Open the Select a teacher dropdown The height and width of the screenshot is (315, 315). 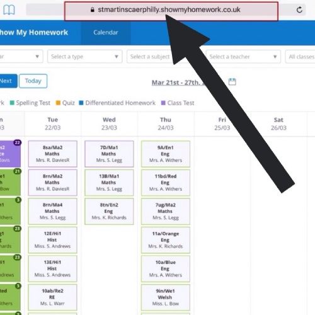pos(243,57)
